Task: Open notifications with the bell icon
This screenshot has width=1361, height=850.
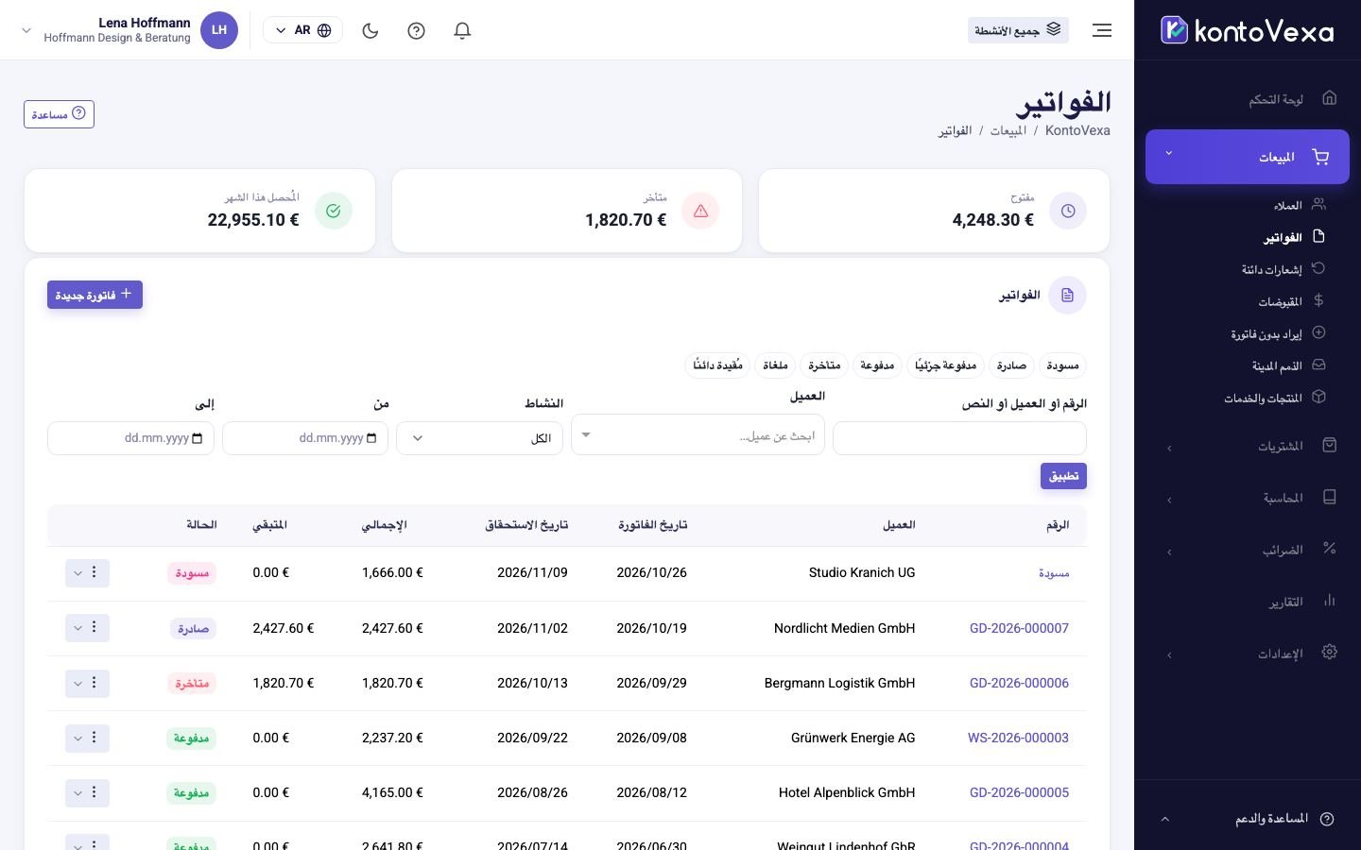Action: pyautogui.click(x=462, y=30)
